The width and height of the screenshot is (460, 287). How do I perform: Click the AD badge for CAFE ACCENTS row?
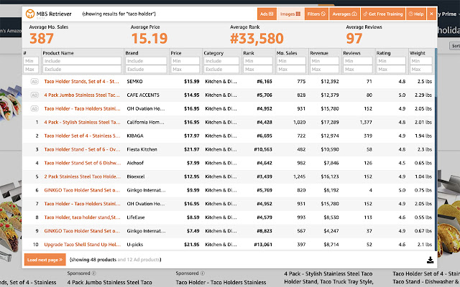pos(34,95)
